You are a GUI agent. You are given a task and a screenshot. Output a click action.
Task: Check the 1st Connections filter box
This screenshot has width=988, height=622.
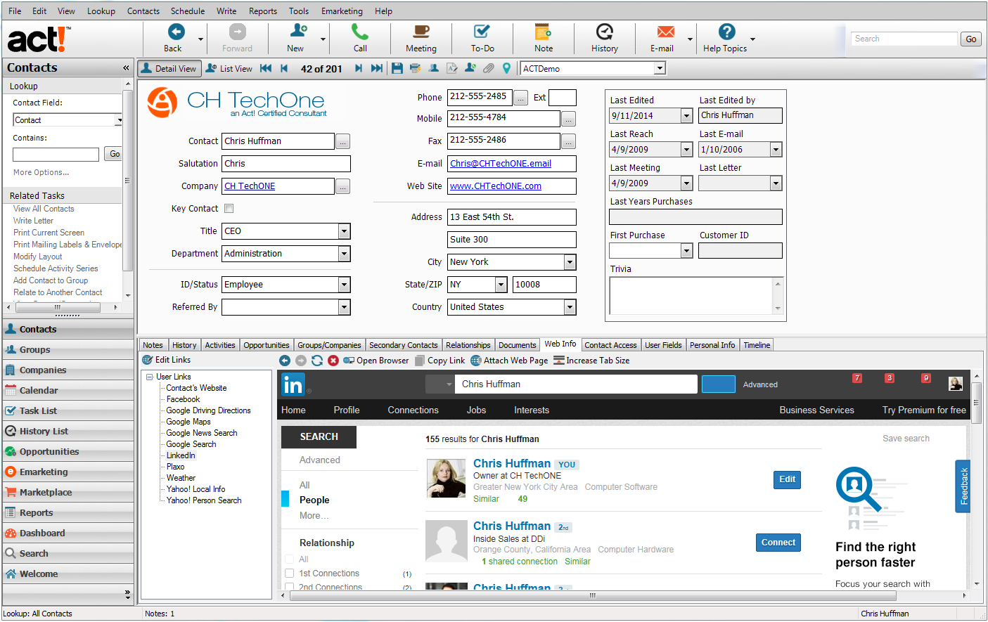click(x=289, y=574)
